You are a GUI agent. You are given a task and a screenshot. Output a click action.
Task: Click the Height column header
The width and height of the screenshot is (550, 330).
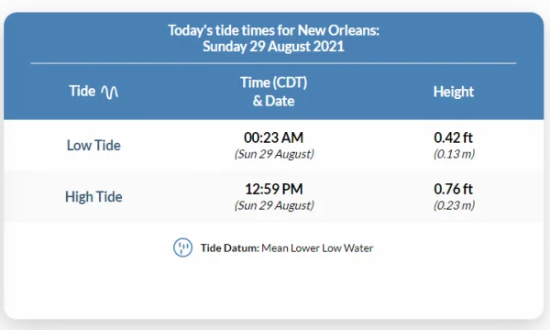454,92
